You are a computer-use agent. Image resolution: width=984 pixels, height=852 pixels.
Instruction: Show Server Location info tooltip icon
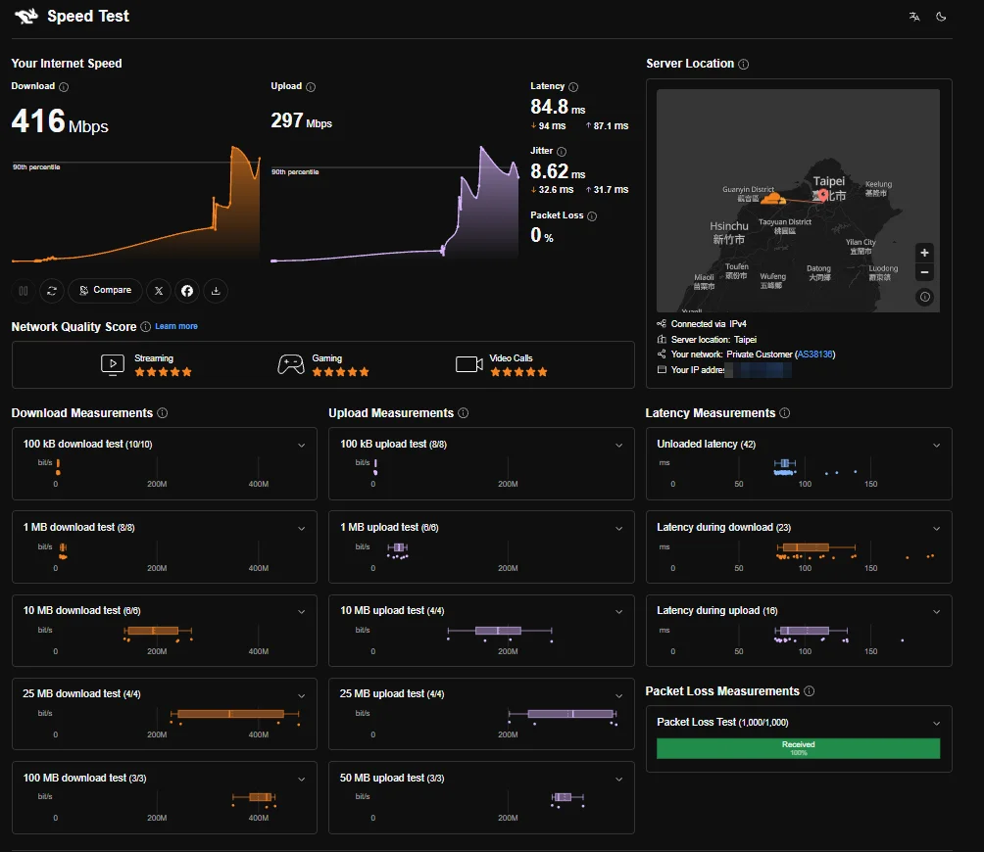point(744,64)
